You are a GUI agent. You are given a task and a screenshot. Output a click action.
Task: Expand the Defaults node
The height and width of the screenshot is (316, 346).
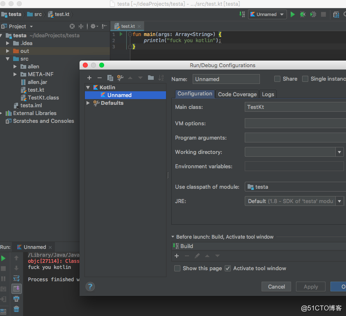pyautogui.click(x=88, y=103)
